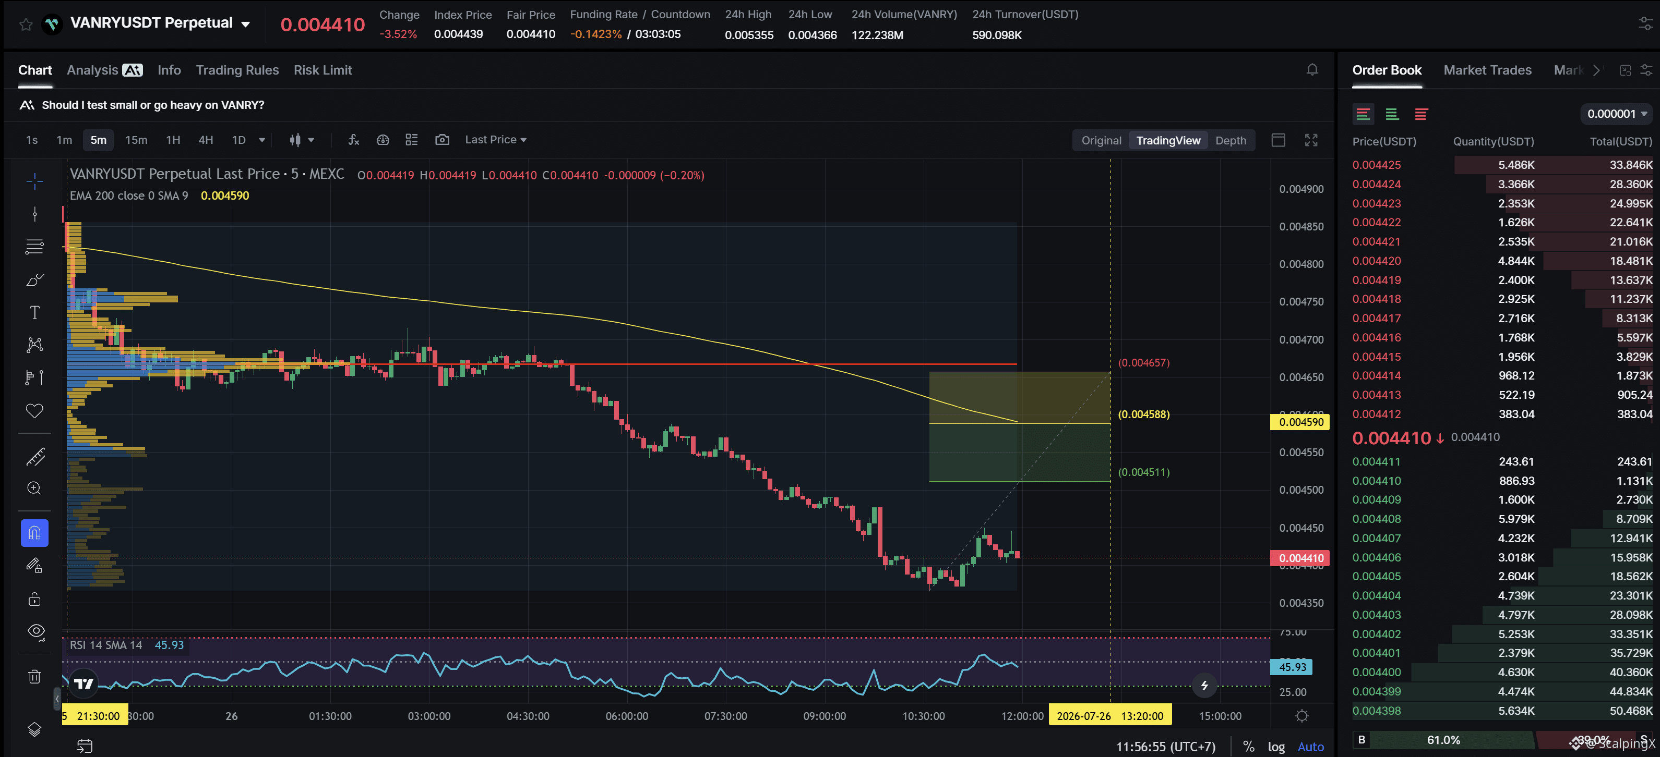The width and height of the screenshot is (1660, 757).
Task: Open the object tree layers icon
Action: click(35, 729)
